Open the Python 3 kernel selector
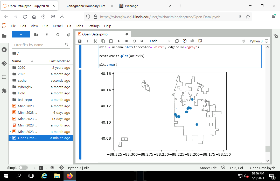 click(x=256, y=41)
